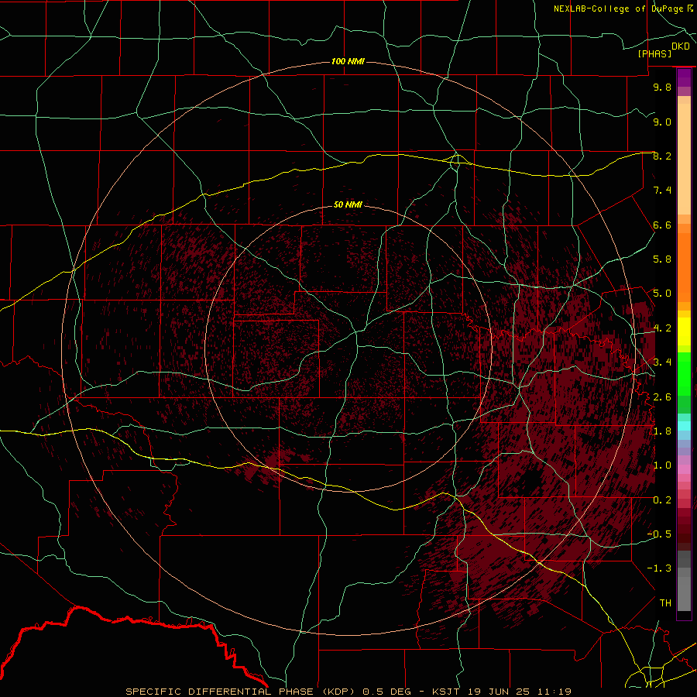Click the 8.2 value on the scale
697x697 pixels.
662,156
